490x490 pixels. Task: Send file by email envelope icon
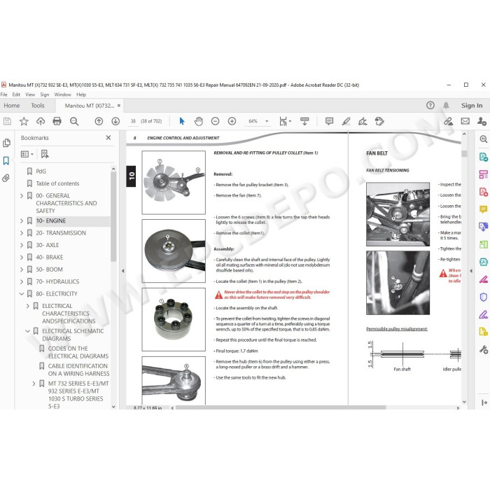coord(465,121)
